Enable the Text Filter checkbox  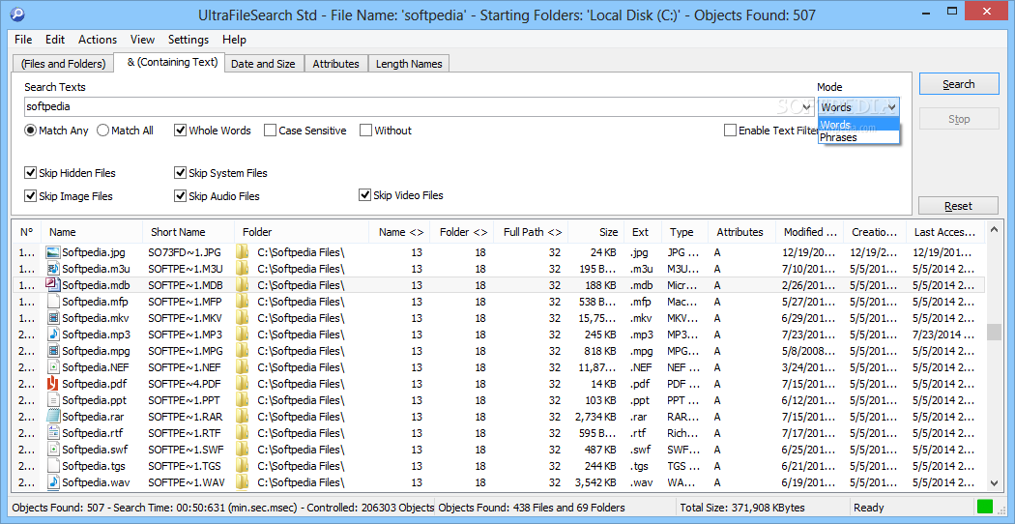[x=730, y=131]
